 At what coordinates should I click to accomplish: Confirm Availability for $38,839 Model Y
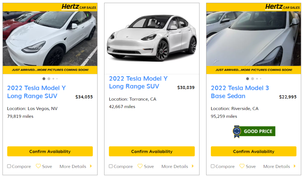152,152
